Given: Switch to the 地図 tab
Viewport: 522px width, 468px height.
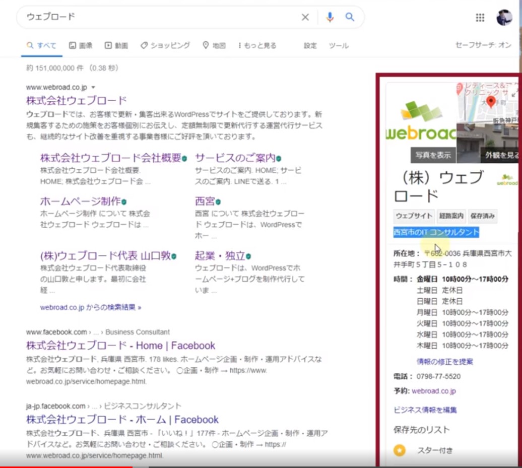Looking at the screenshot, I should pos(214,46).
